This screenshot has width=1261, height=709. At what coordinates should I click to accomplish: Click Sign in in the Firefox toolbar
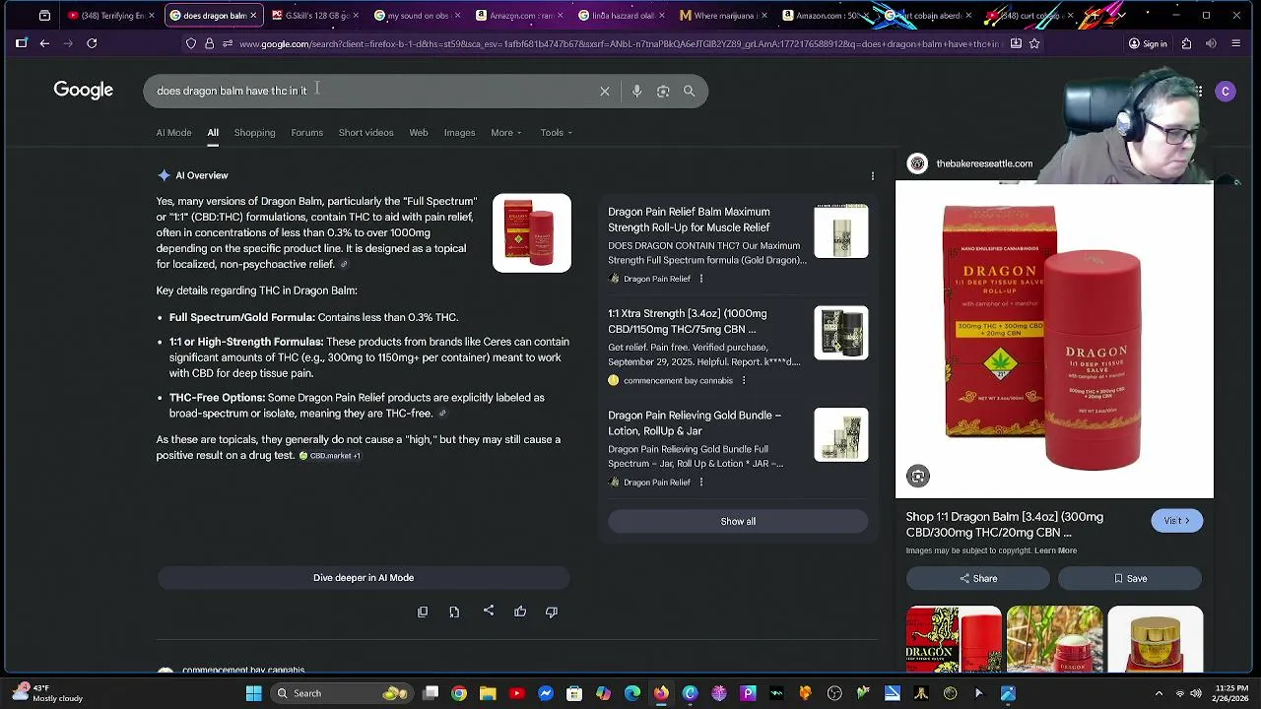[x=1148, y=43]
